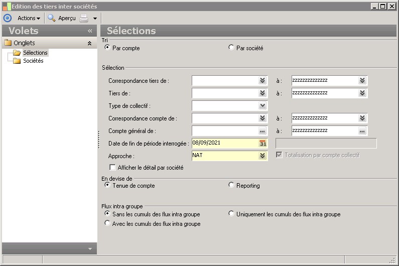The height and width of the screenshot is (266, 399).
Task: Click the Onglets folder icon
Action: click(8, 43)
